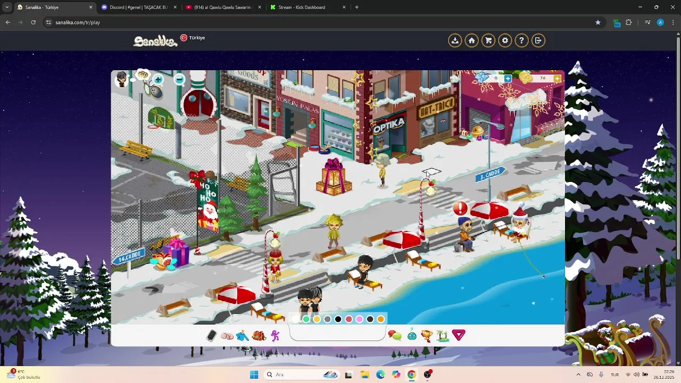
Task: Open the download icon in the Sanalika header
Action: coord(455,40)
